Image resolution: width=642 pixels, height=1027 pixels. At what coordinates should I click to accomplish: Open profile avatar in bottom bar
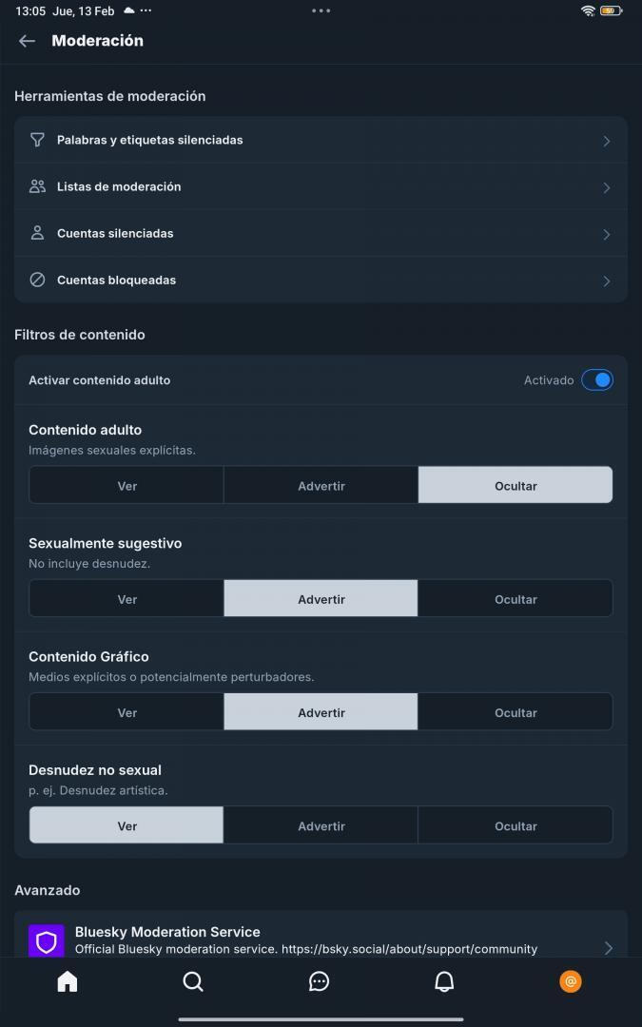click(x=571, y=981)
